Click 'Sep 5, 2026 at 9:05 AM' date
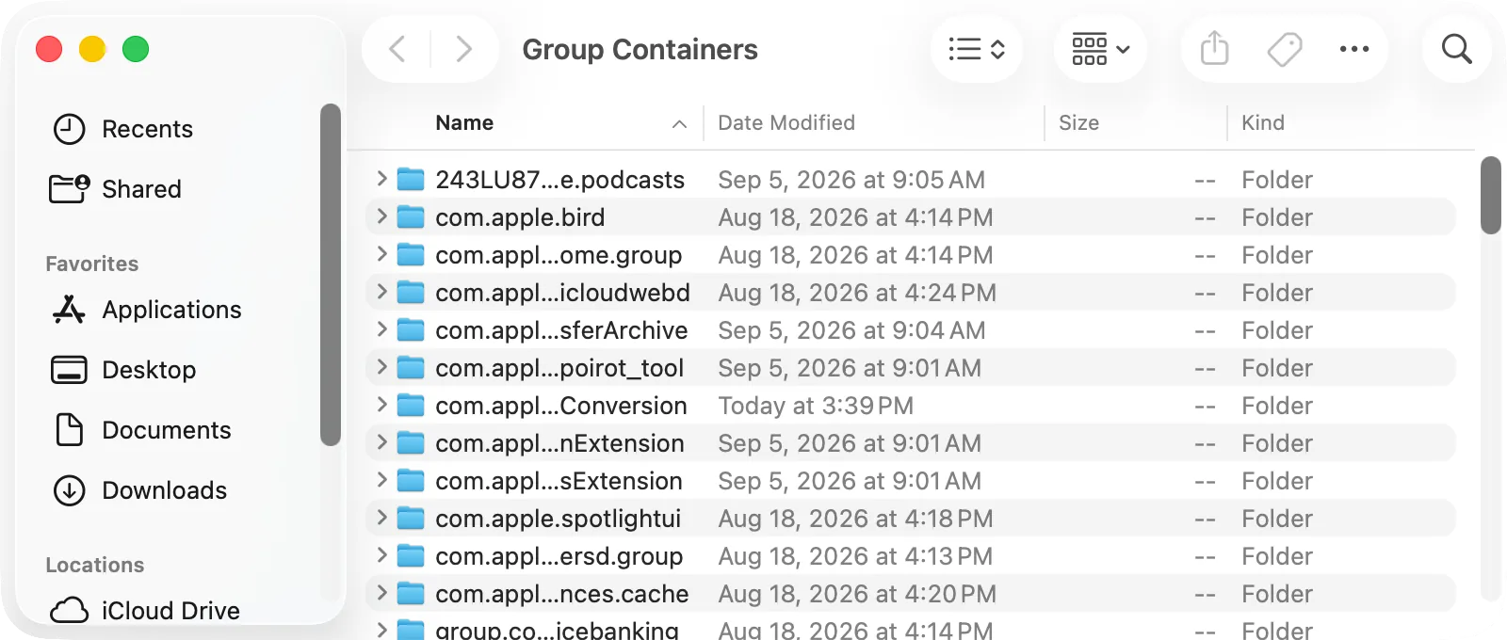 click(x=851, y=180)
